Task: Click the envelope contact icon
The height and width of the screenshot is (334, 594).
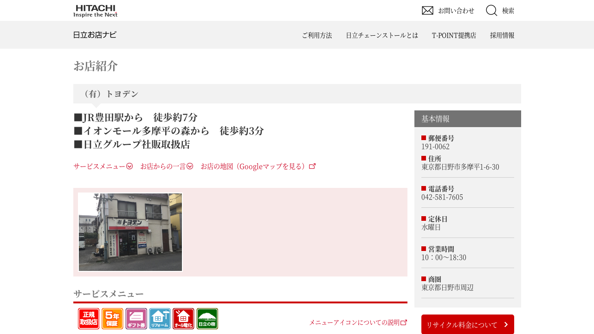Action: click(x=427, y=10)
